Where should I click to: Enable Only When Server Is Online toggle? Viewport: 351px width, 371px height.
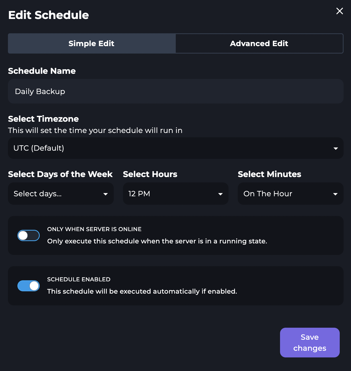tap(28, 235)
